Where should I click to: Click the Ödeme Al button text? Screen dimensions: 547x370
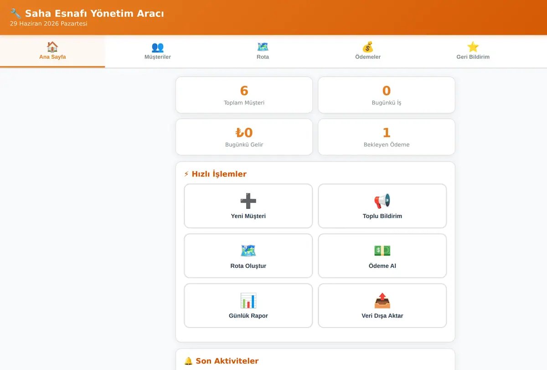(x=382, y=266)
